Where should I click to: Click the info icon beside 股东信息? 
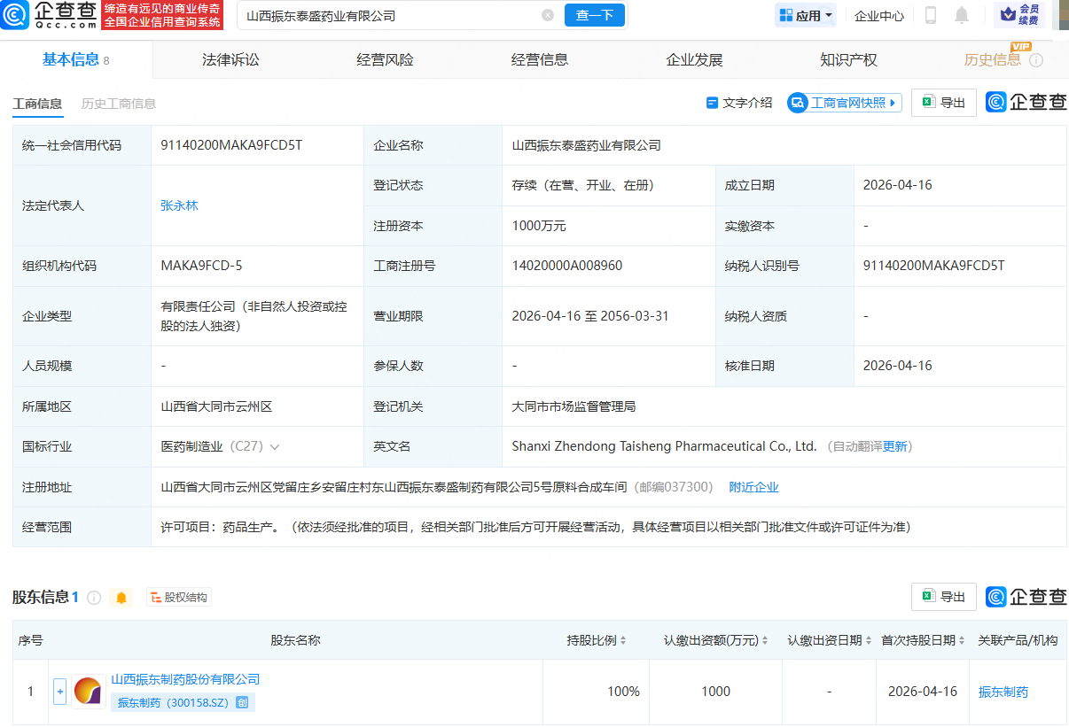click(x=93, y=597)
